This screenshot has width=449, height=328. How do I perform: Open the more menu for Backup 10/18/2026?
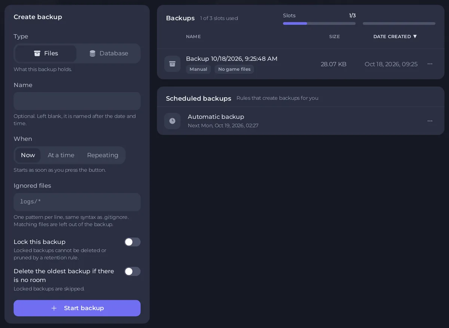[x=430, y=64]
